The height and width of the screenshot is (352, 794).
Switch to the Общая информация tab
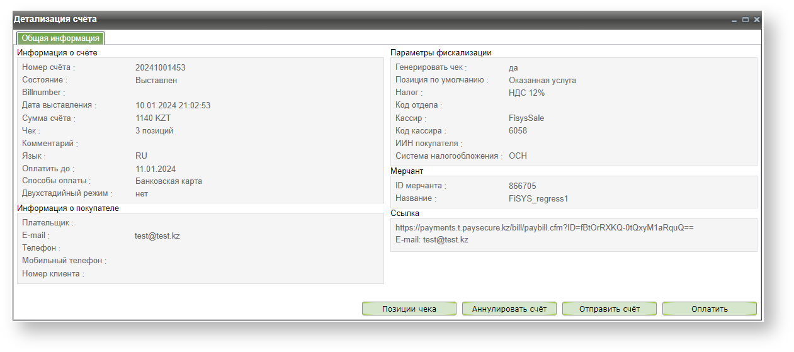point(60,38)
